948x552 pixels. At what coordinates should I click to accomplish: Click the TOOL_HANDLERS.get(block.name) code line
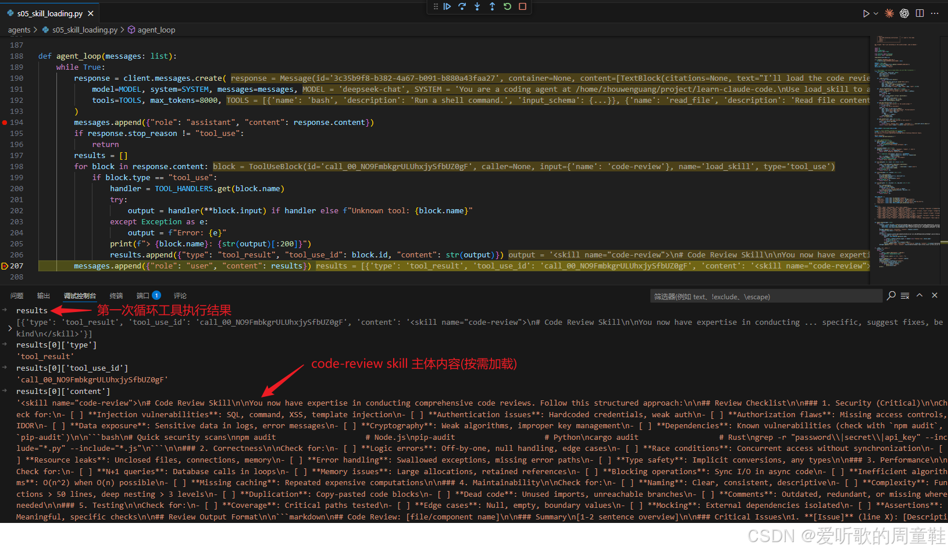tap(197, 189)
